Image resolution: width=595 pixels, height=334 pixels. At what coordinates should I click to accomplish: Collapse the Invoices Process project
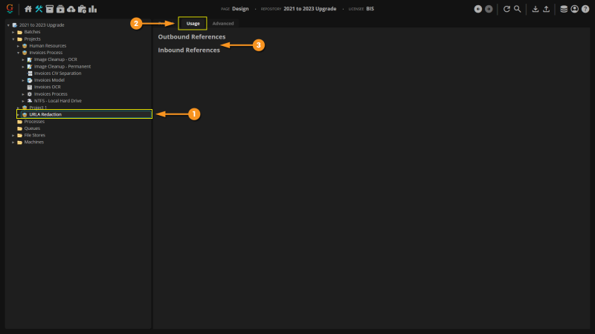coord(18,53)
